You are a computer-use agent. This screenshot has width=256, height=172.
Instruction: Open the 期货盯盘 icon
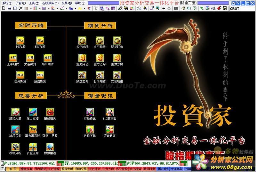click(117, 41)
